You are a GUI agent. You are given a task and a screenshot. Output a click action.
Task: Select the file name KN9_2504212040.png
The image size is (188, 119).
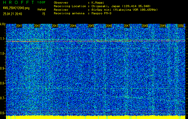pyautogui.click(x=16, y=8)
